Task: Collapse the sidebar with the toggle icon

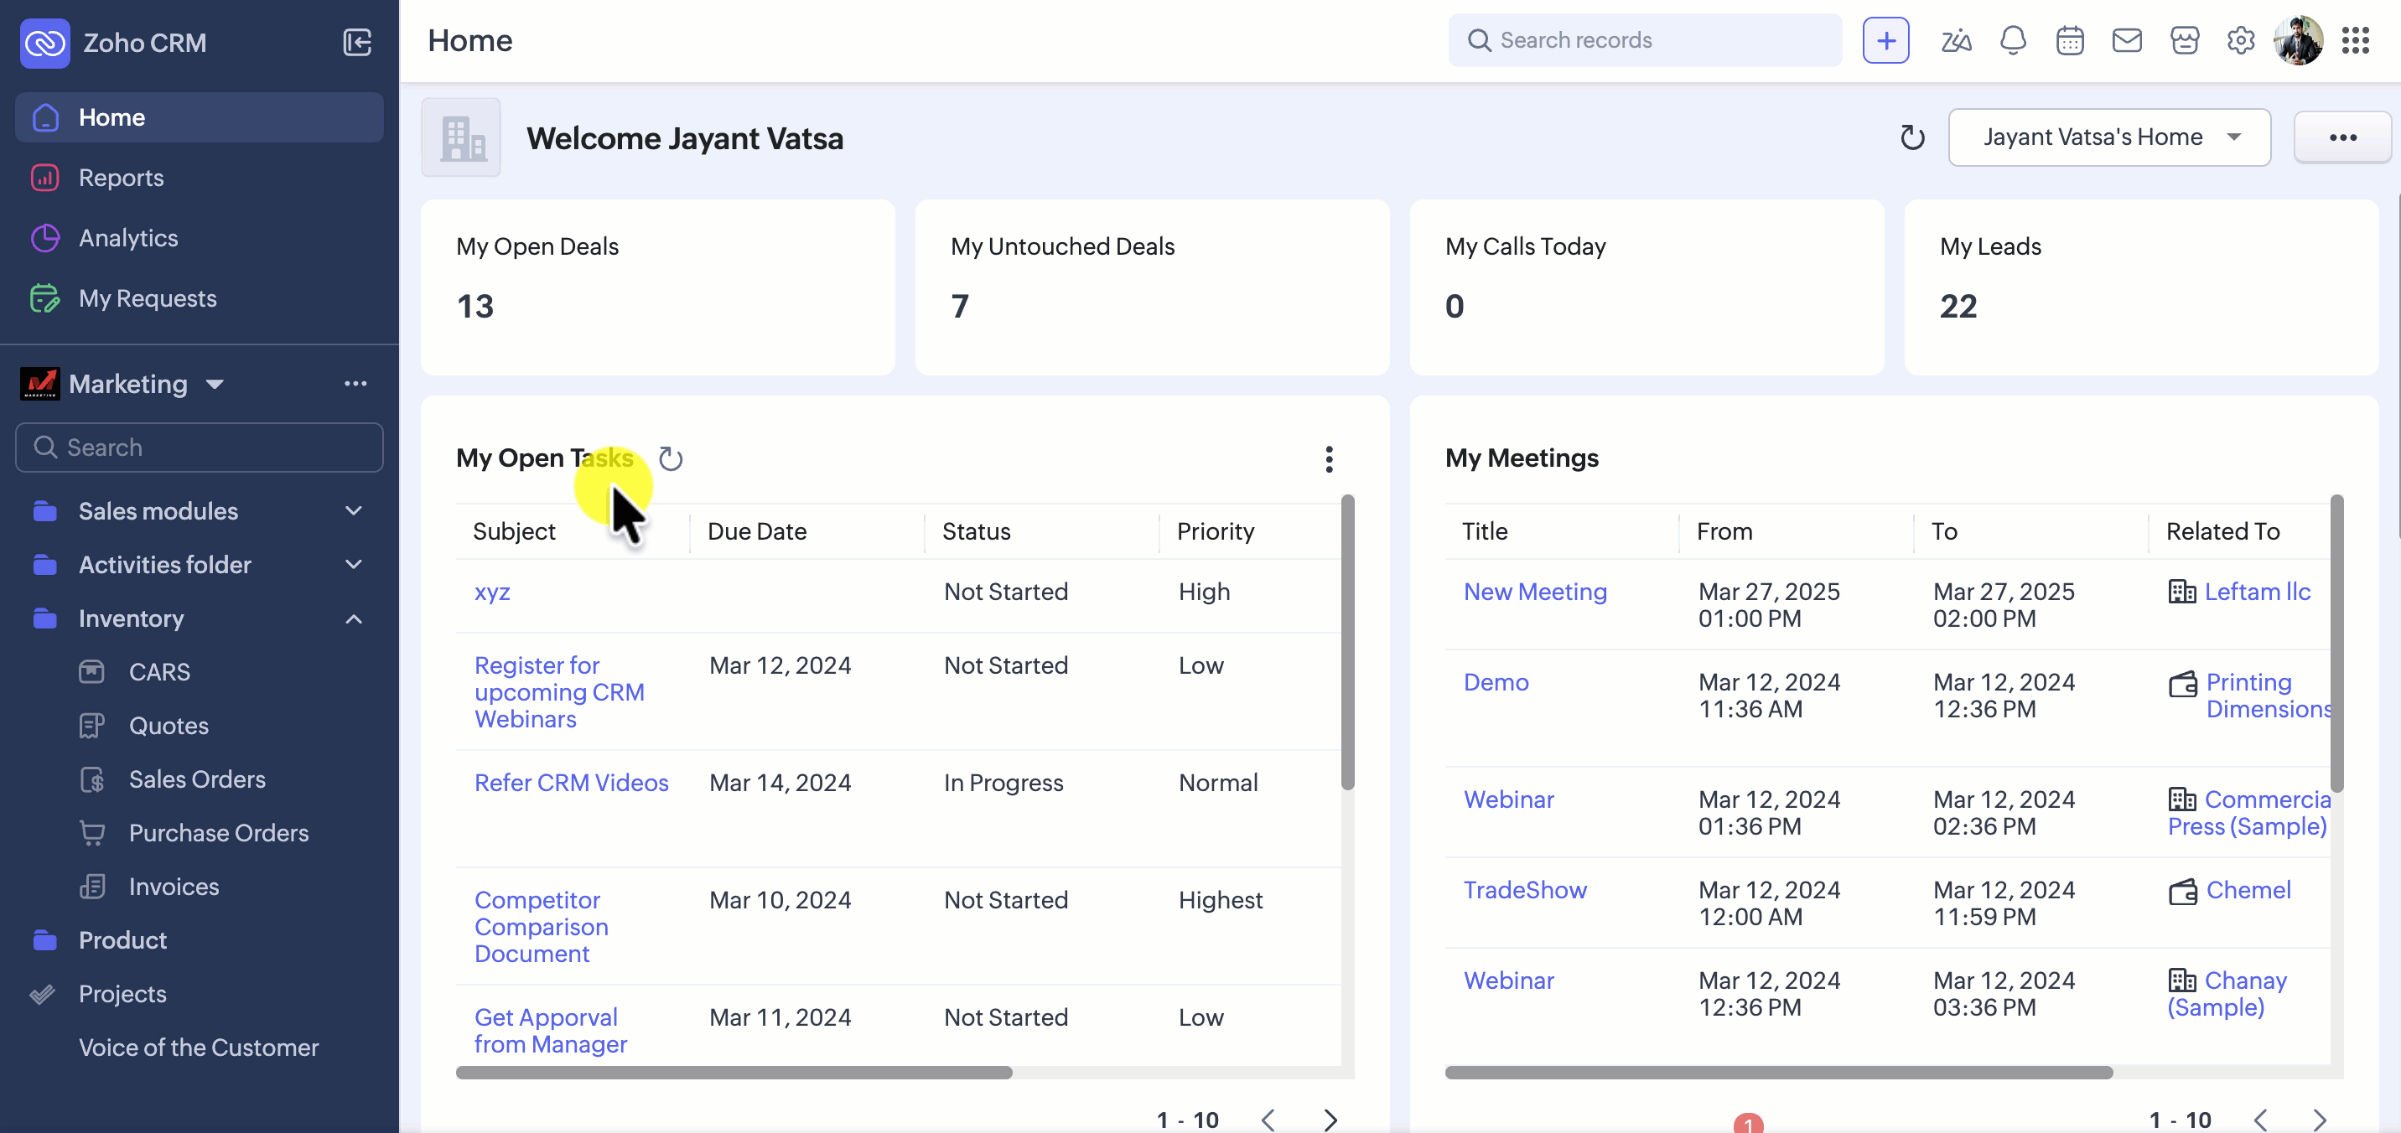Action: 357,42
